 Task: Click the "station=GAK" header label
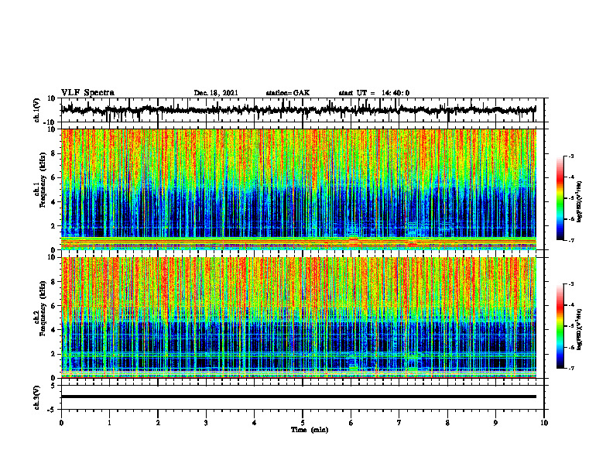(288, 93)
